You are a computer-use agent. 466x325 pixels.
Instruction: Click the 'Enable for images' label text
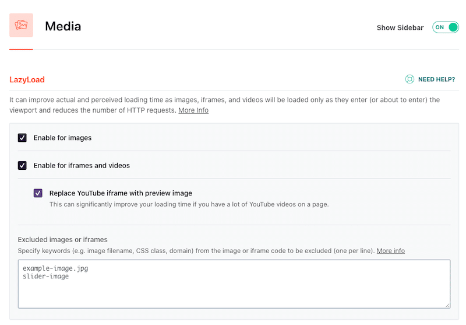(62, 138)
